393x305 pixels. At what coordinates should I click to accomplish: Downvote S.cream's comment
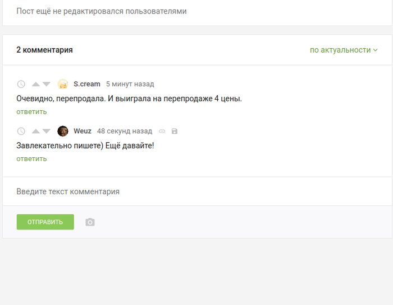tap(47, 85)
